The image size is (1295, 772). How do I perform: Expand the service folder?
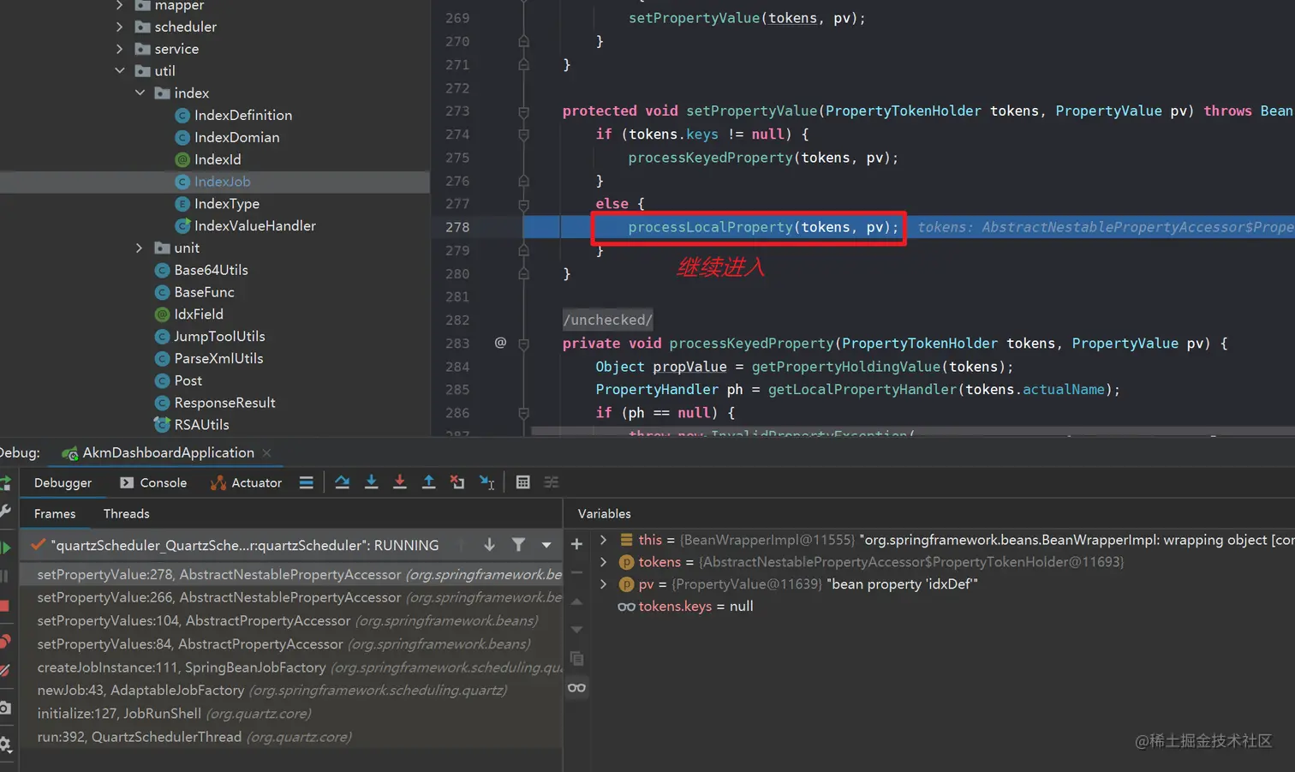tap(120, 49)
